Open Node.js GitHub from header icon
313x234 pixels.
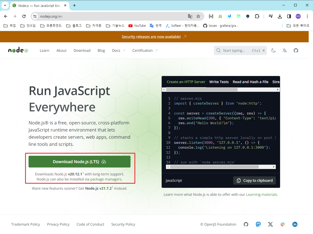click(296, 50)
